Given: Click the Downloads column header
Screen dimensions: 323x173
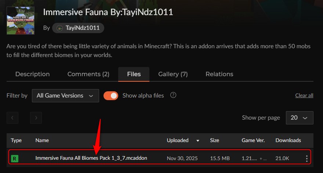Looking at the screenshot, I should (x=288, y=140).
